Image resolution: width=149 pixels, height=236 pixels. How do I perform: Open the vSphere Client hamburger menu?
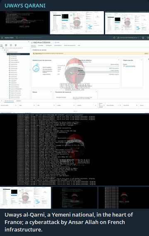[2, 38]
